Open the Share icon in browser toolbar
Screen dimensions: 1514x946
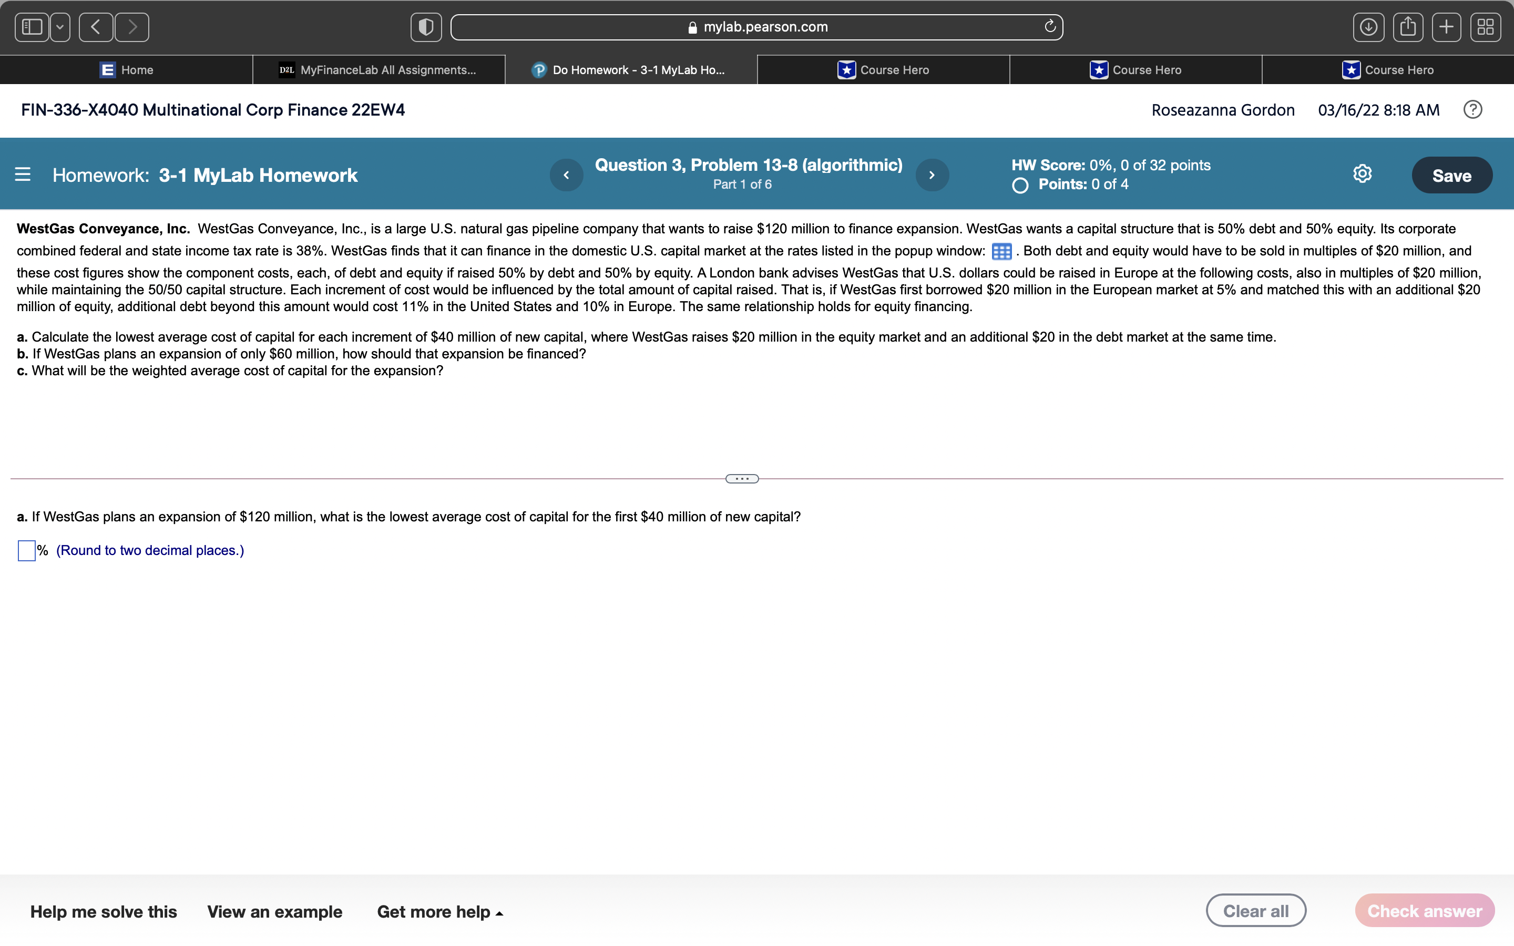point(1408,26)
